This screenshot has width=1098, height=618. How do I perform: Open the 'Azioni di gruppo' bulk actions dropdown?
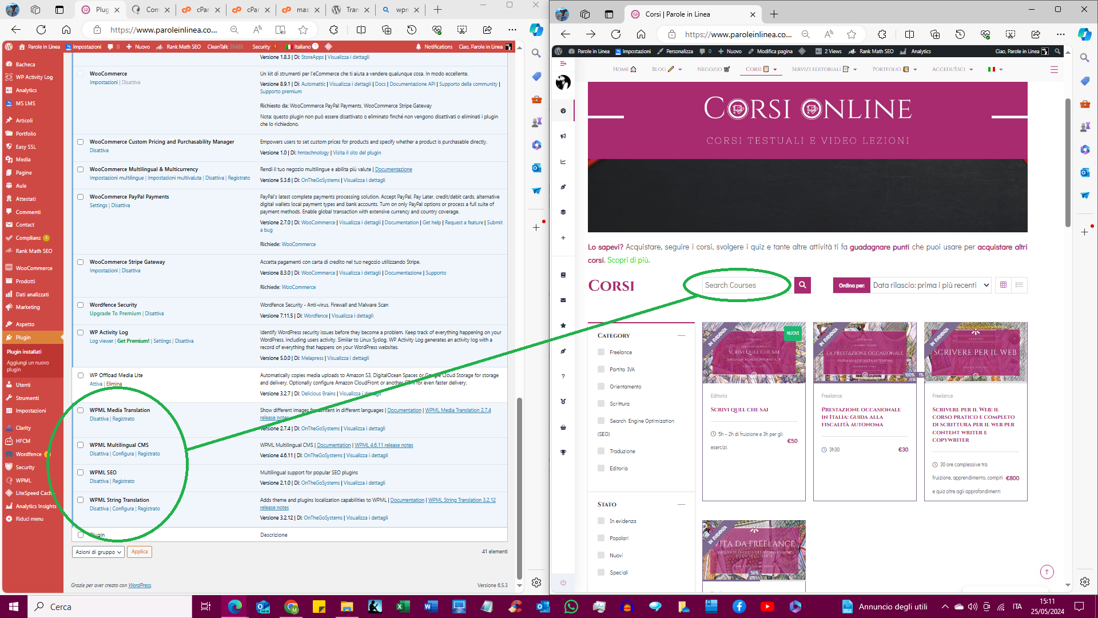pyautogui.click(x=98, y=552)
